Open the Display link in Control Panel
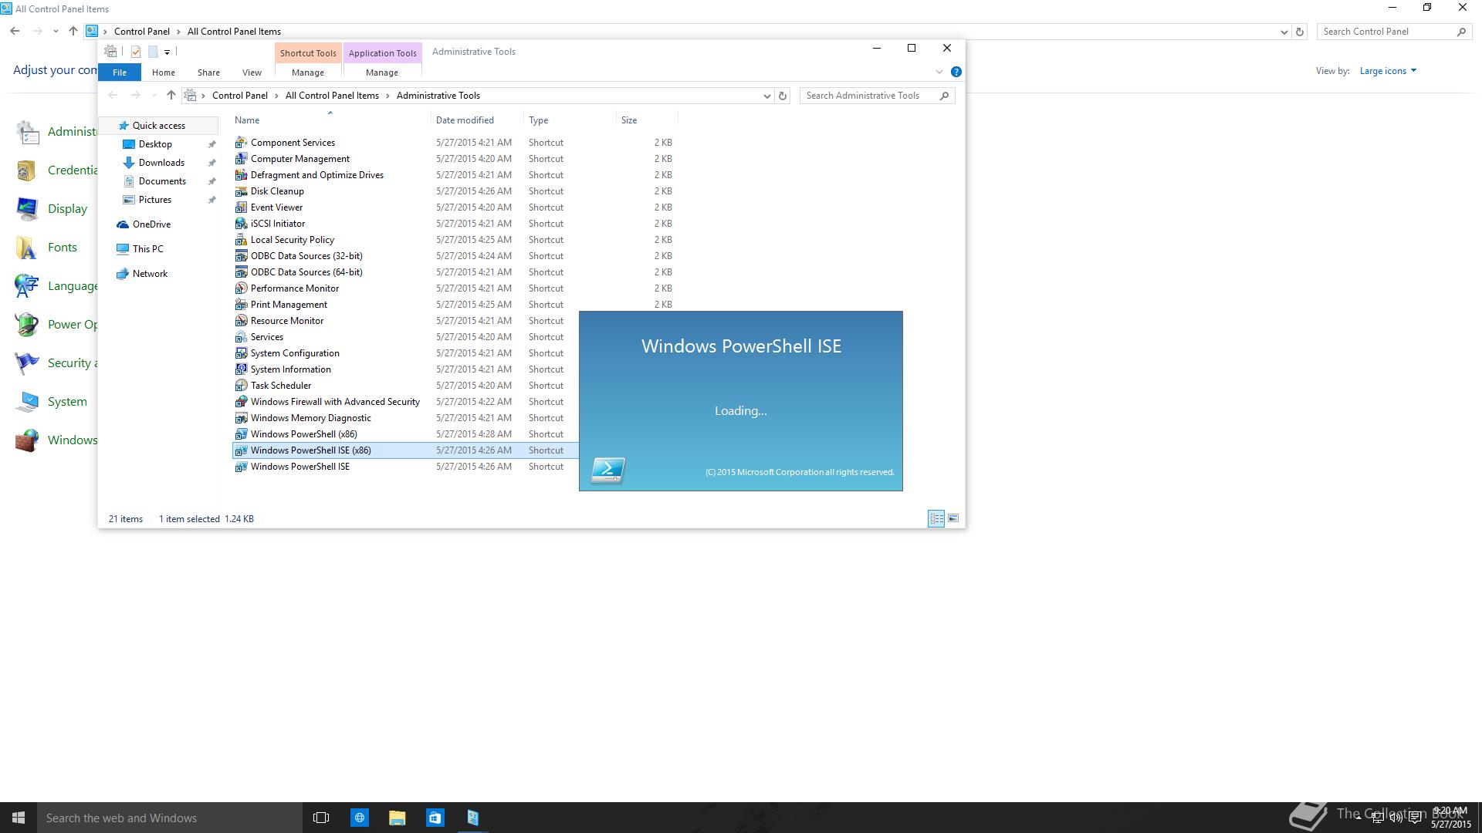Image resolution: width=1482 pixels, height=833 pixels. tap(67, 209)
